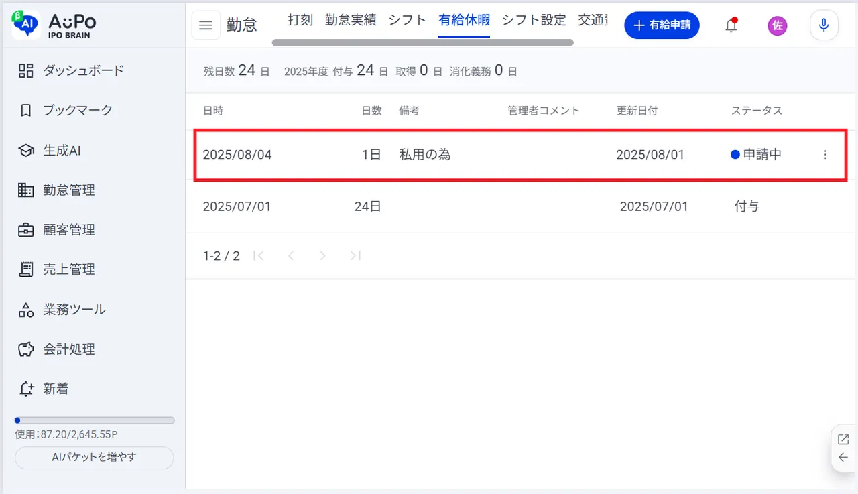Open the three-dot menu for 2025/08/04 row
The height and width of the screenshot is (494, 858).
click(x=825, y=155)
